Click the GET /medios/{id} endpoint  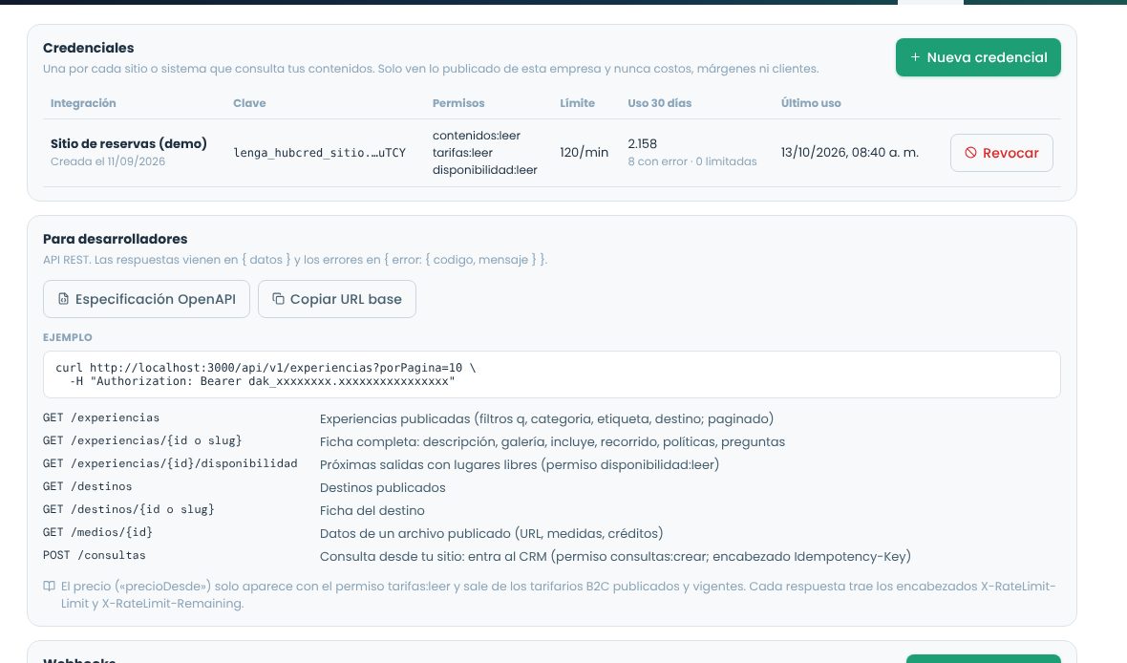coord(97,532)
